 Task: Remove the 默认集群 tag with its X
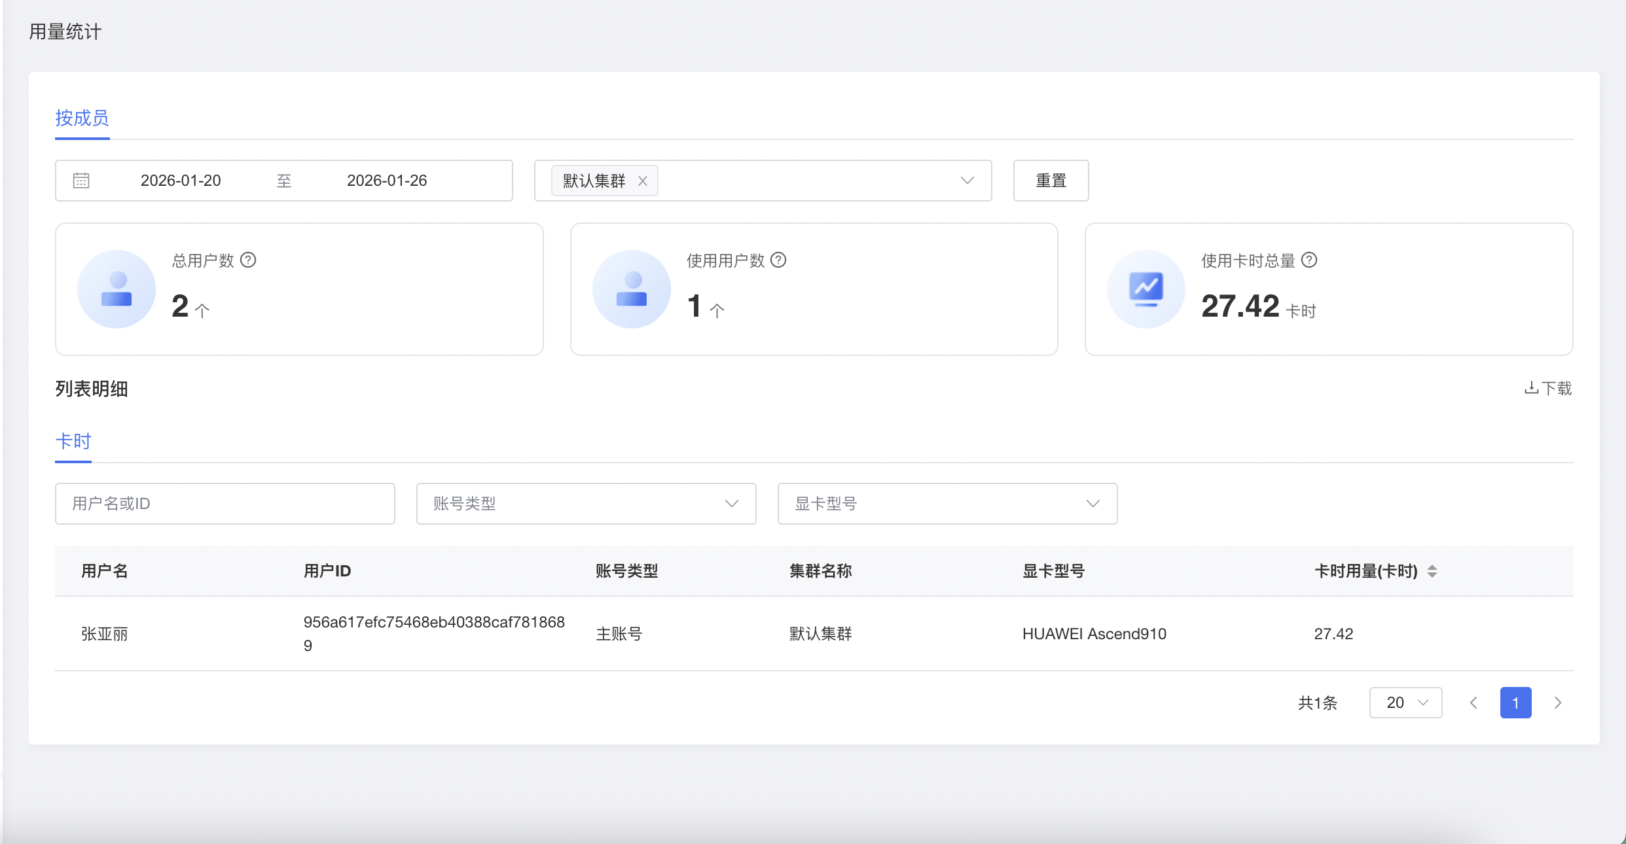coord(643,181)
